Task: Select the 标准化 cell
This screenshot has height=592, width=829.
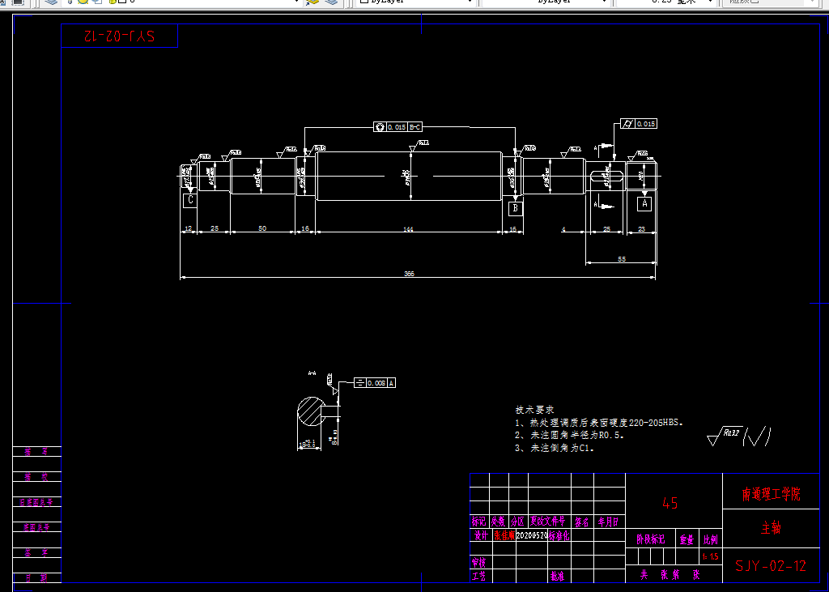Action: (x=559, y=535)
